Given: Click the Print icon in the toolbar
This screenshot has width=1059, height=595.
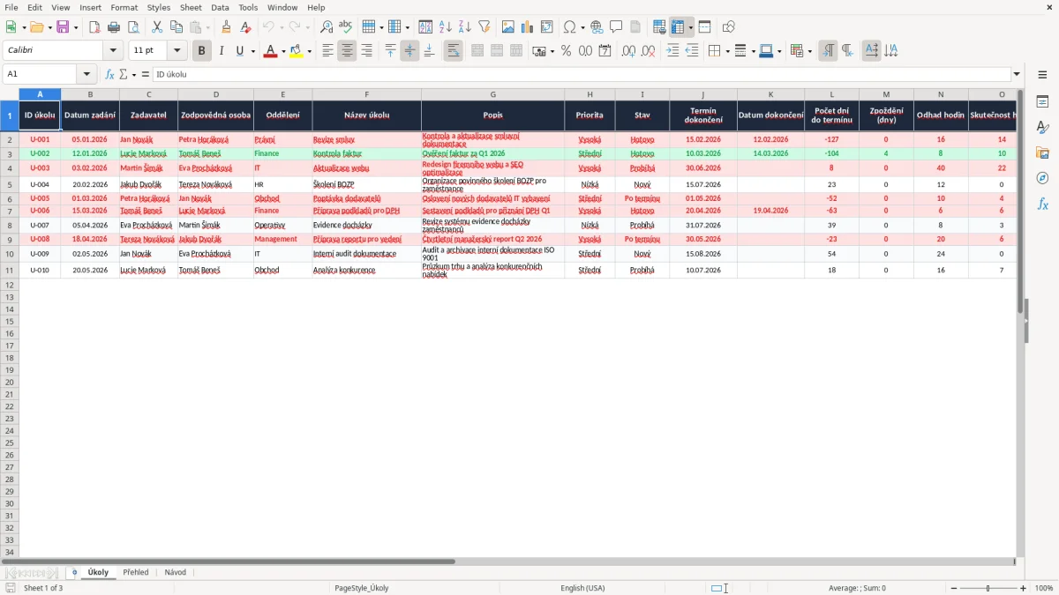Looking at the screenshot, I should [x=114, y=27].
